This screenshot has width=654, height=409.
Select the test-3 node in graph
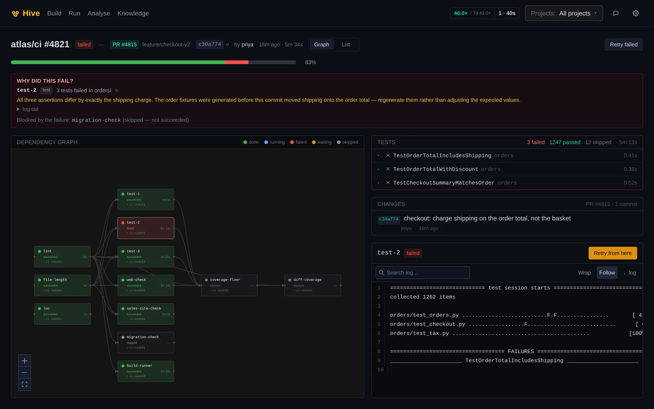click(x=146, y=257)
